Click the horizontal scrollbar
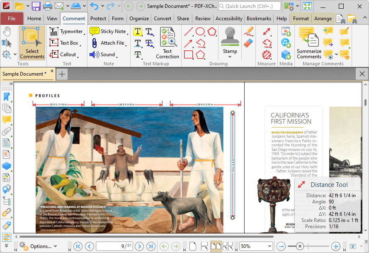 point(146,237)
